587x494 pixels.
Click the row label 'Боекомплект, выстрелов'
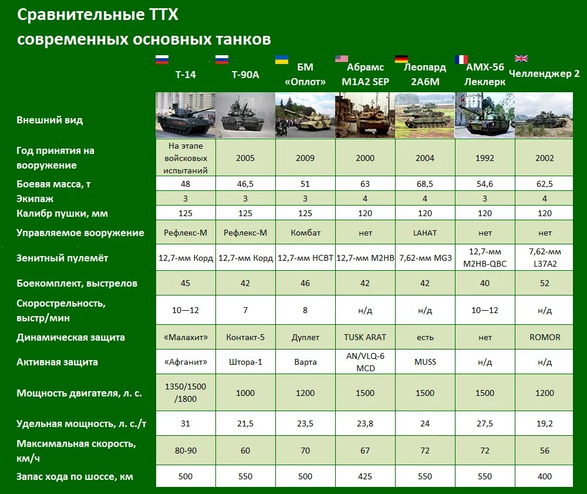77,283
